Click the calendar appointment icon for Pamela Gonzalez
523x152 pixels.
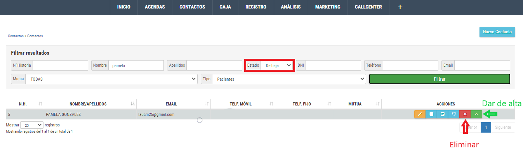point(442,114)
